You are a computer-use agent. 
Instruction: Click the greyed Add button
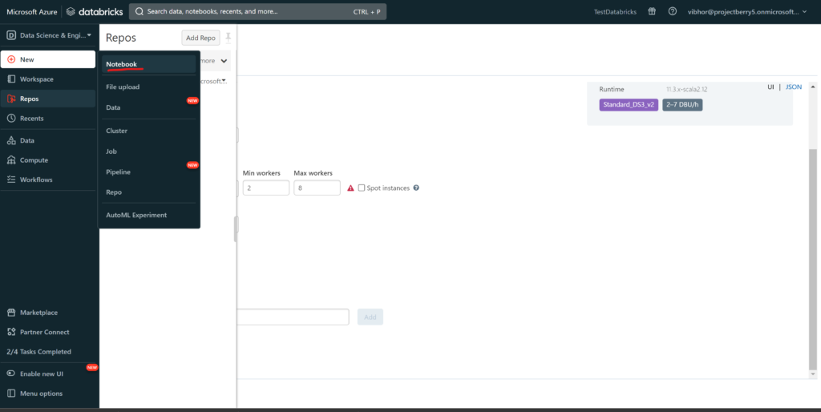pyautogui.click(x=370, y=317)
